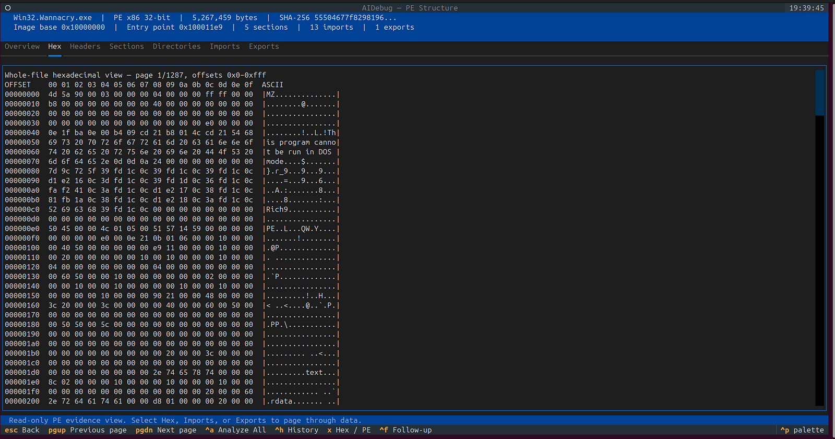Open the Overview tab
Image resolution: width=835 pixels, height=439 pixels.
pyautogui.click(x=22, y=46)
